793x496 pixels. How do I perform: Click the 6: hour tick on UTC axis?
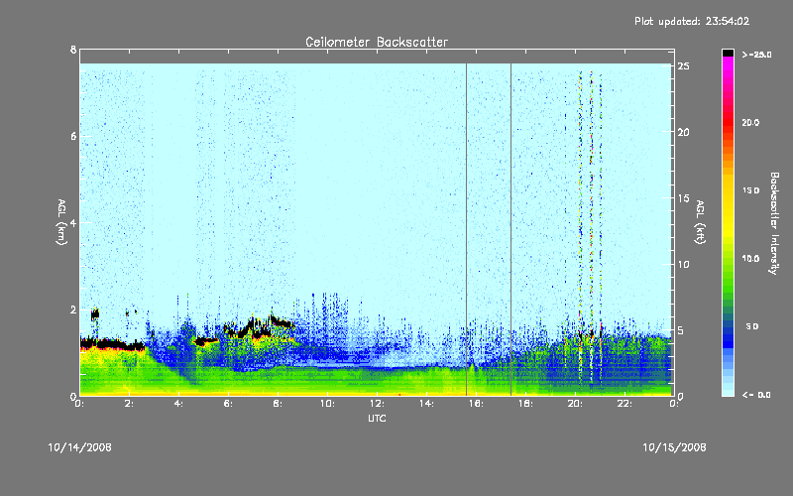(229, 404)
